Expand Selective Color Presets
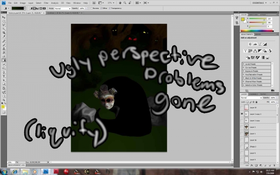The image size is (280, 175). (x=243, y=85)
